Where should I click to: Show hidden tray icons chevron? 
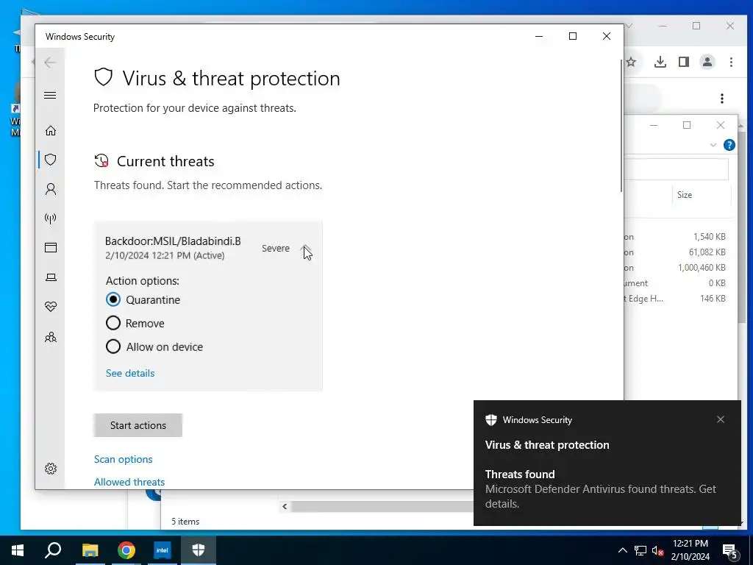[622, 550]
